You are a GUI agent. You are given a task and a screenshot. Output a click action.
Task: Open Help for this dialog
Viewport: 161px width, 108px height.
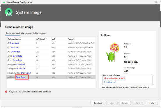pyautogui.click(x=152, y=103)
